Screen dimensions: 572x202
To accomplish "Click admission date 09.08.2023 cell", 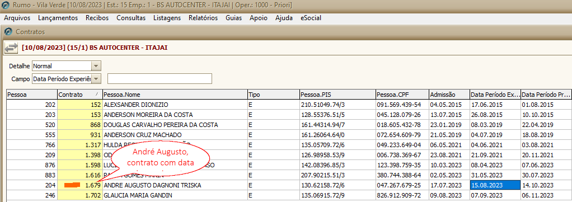I will coord(449,195).
